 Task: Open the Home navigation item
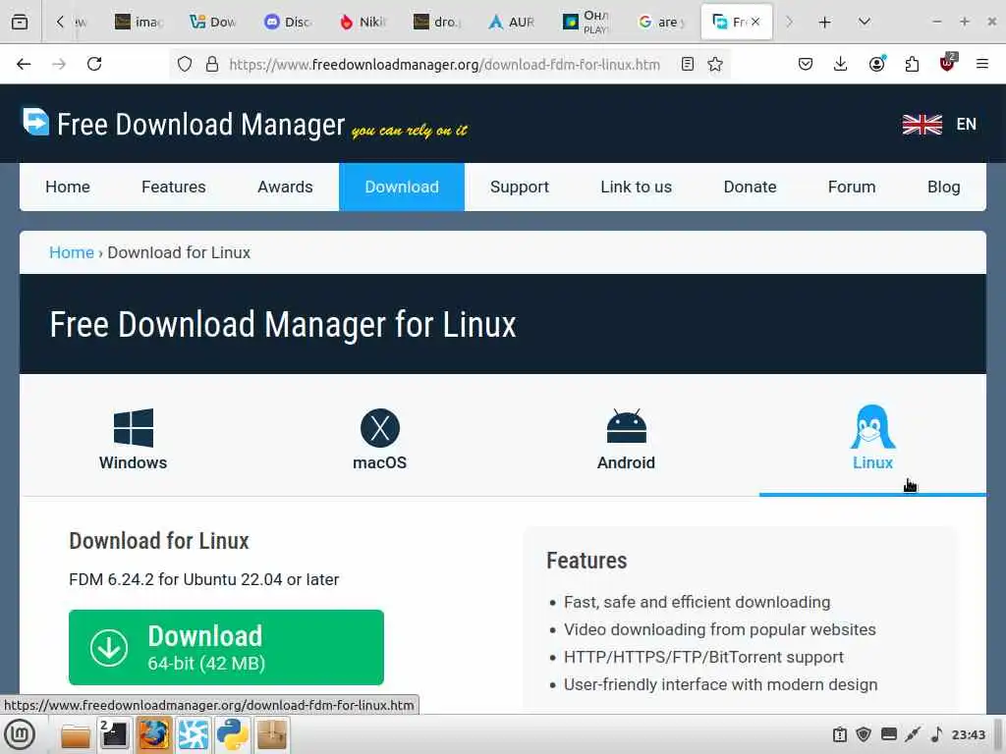(x=68, y=187)
